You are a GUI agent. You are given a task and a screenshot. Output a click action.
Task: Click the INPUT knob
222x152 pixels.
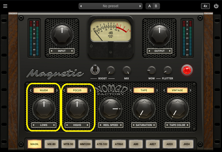62,35
